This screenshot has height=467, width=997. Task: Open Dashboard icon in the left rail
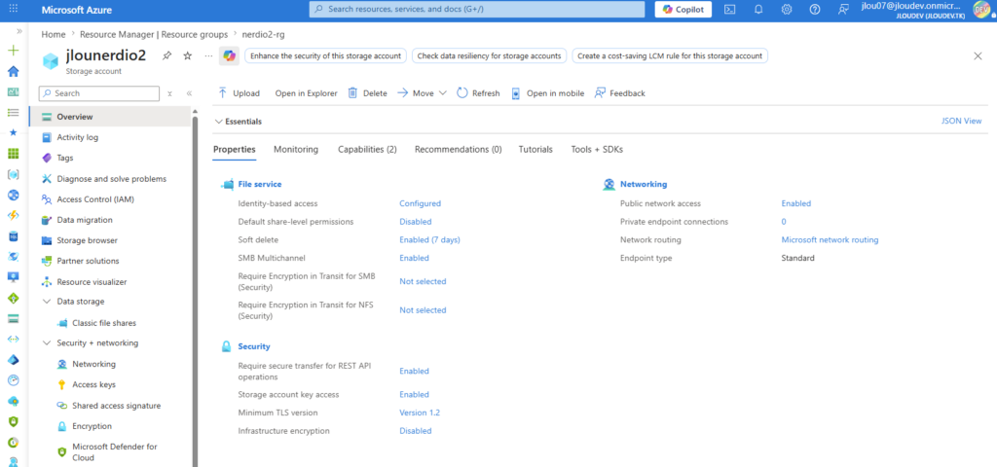coord(14,92)
